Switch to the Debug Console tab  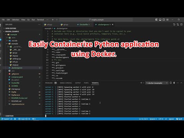tap(66, 83)
